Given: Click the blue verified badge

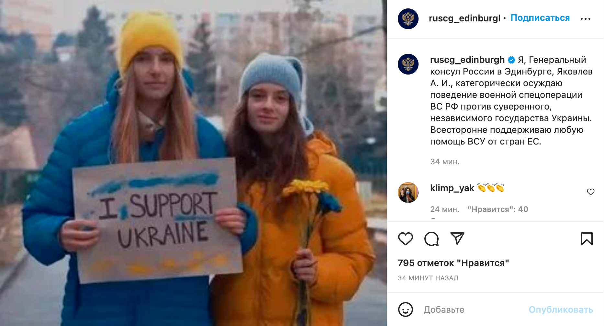Looking at the screenshot, I should pyautogui.click(x=511, y=60).
